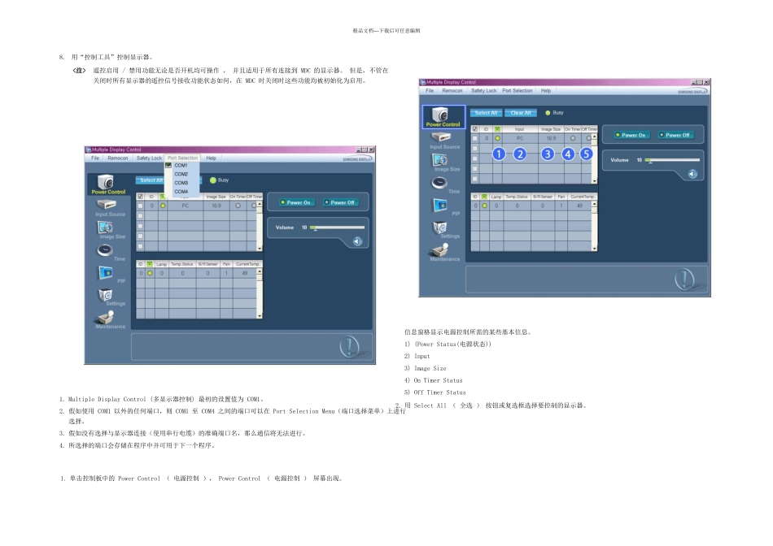This screenshot has height=546, width=773.
Task: Mute volume speaker in the Port Selection menu window
Action: point(357,241)
